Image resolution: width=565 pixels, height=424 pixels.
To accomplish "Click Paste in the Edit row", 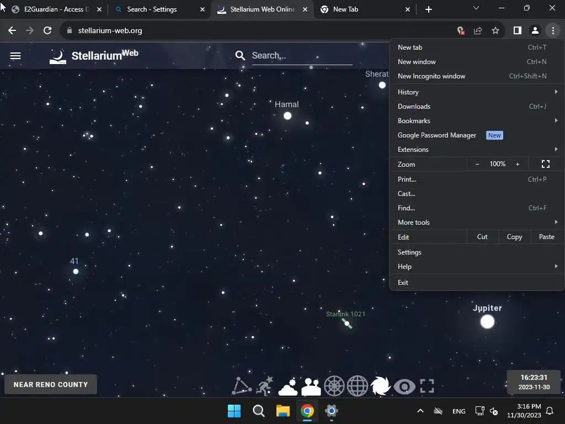I will point(546,237).
